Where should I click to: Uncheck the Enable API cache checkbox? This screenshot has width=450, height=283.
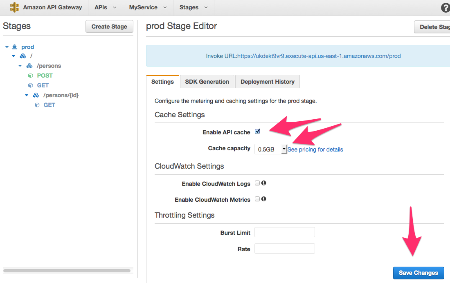tap(257, 131)
